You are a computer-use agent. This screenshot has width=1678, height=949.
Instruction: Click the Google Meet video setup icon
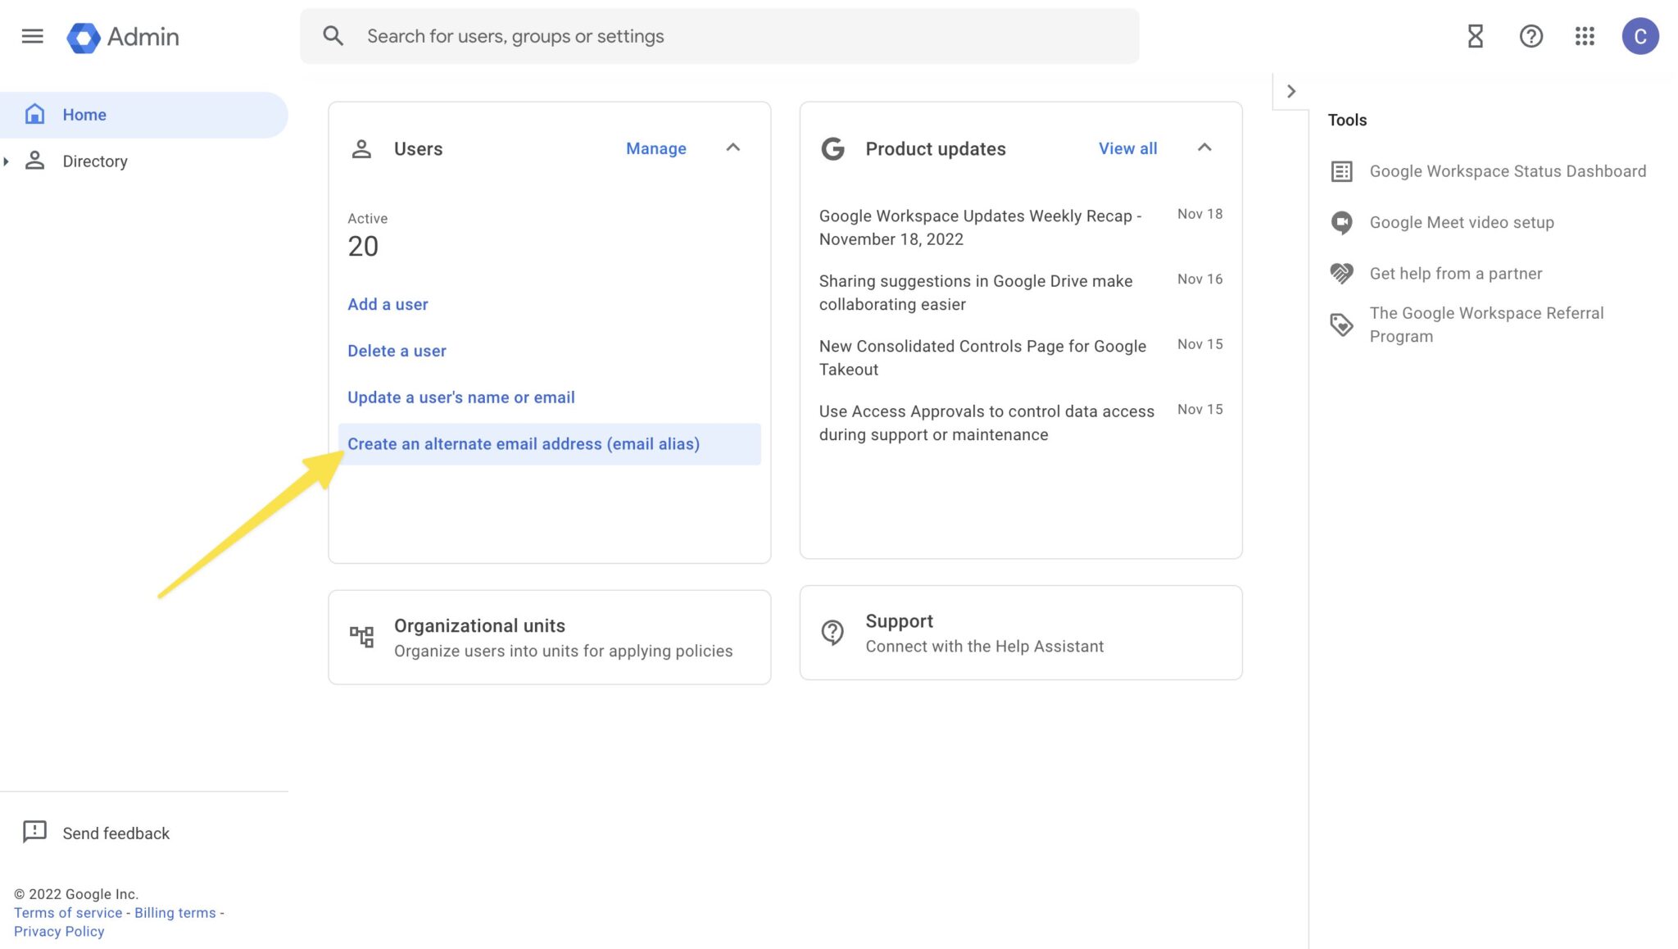pos(1340,223)
